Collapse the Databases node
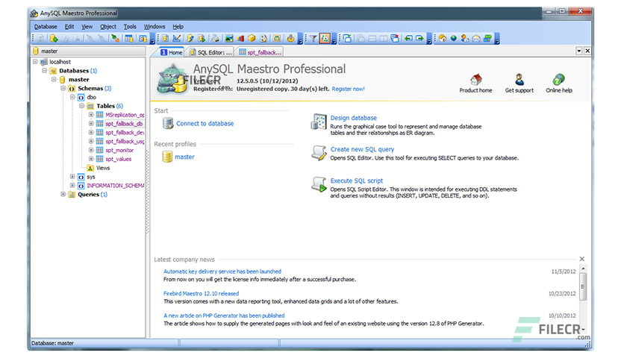624x361 pixels. tap(45, 71)
